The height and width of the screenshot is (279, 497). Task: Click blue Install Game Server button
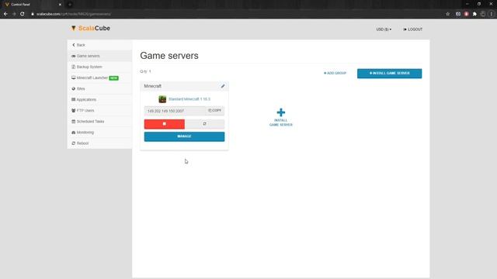coord(389,74)
